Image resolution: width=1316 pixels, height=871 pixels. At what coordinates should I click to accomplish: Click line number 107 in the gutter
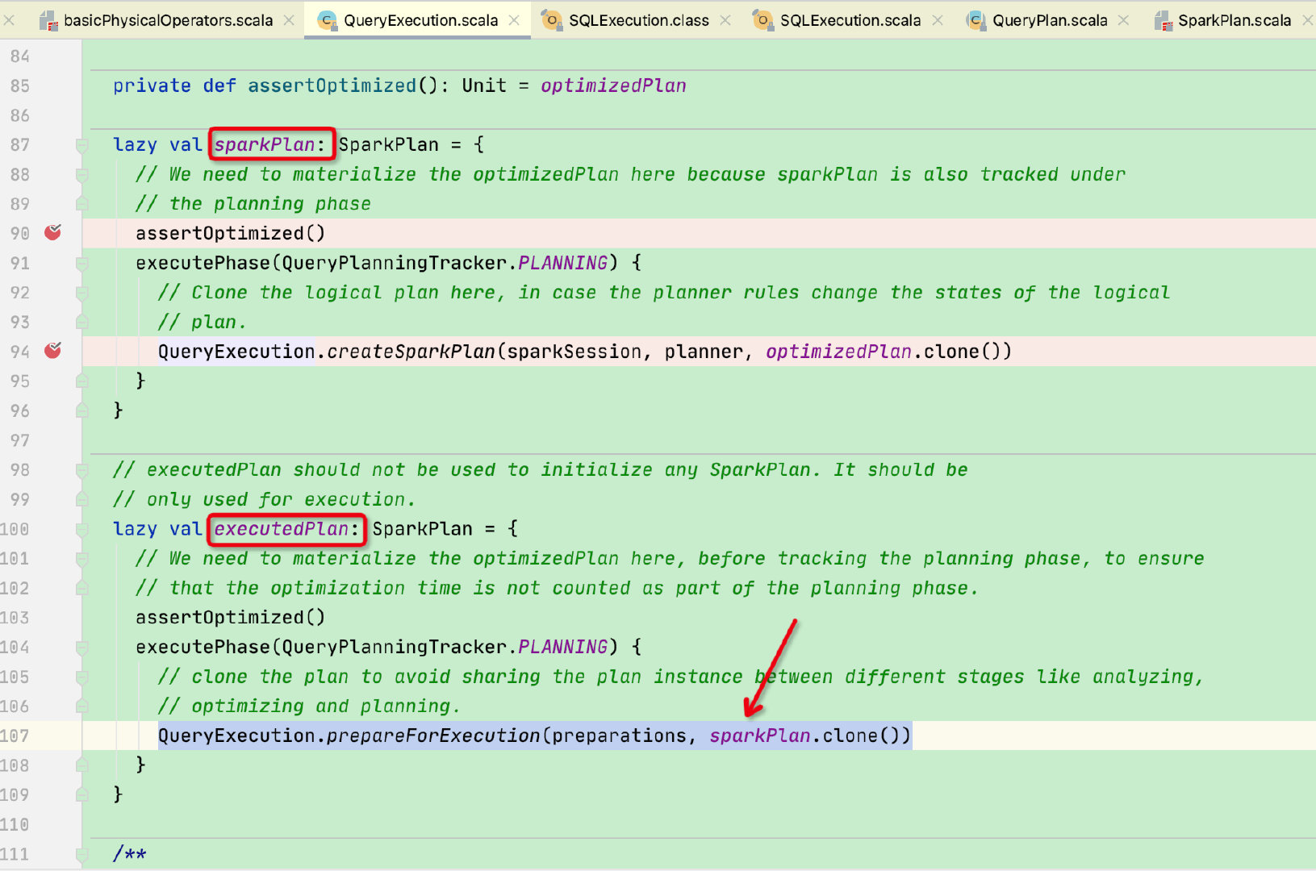point(15,736)
